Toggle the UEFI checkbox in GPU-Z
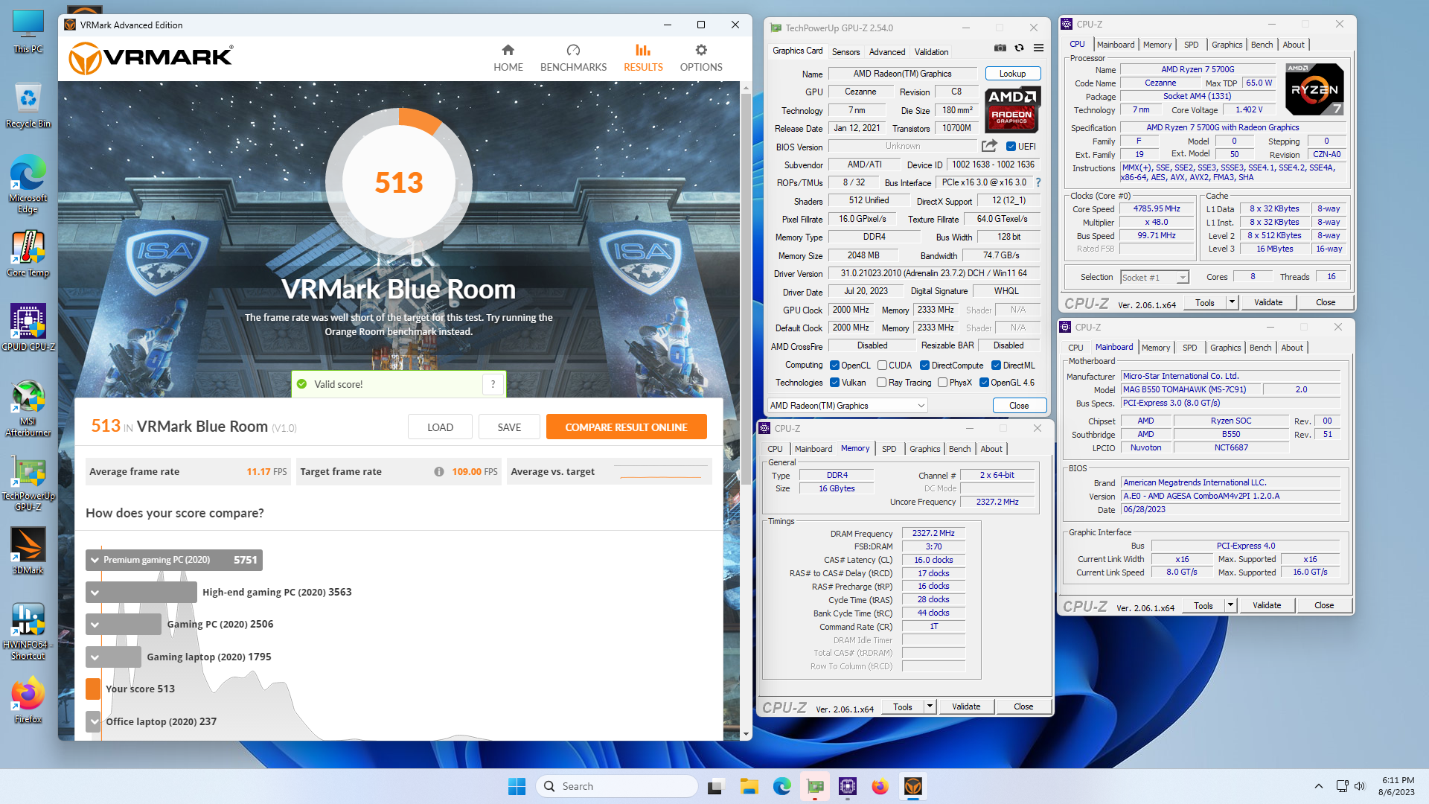The width and height of the screenshot is (1429, 804). (x=1011, y=147)
